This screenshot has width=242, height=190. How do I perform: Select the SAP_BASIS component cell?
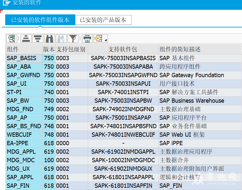coord(24,58)
